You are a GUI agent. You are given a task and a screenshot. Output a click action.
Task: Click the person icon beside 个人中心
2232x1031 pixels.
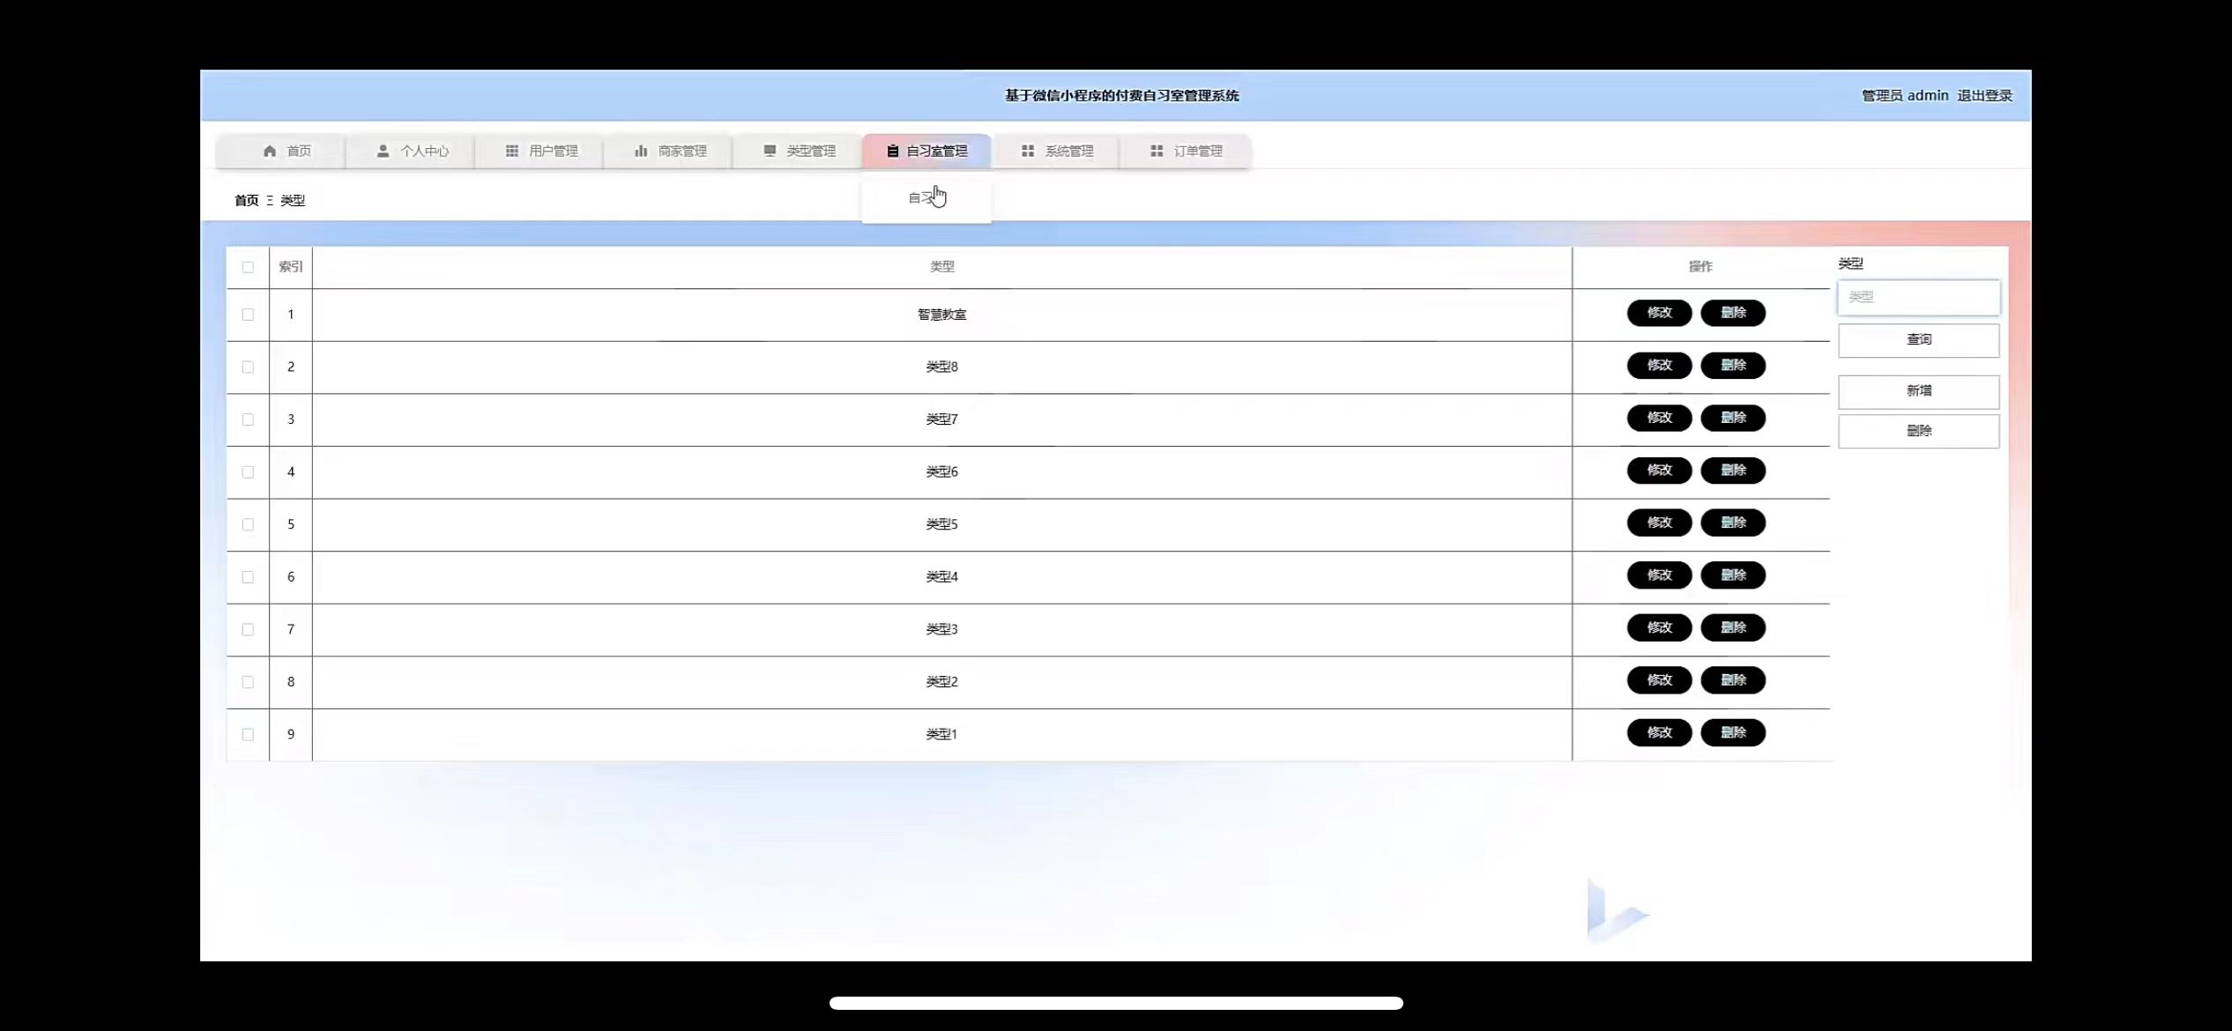click(383, 151)
